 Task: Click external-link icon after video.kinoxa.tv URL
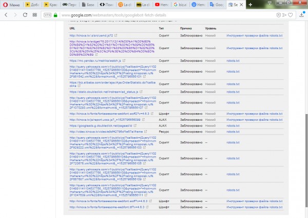pos(146,132)
